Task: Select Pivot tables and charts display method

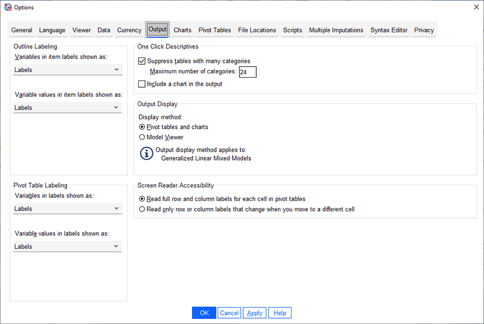Action: tap(141, 127)
